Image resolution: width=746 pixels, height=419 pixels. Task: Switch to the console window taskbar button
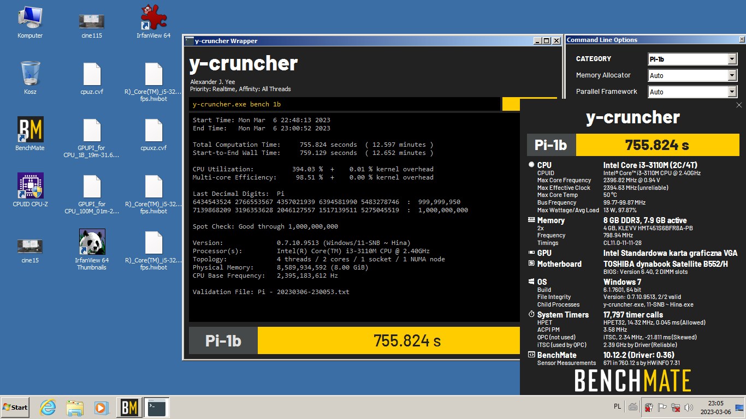156,408
